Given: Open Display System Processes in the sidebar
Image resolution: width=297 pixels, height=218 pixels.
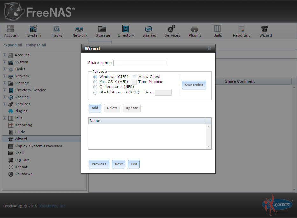Looking at the screenshot, I should [x=38, y=146].
